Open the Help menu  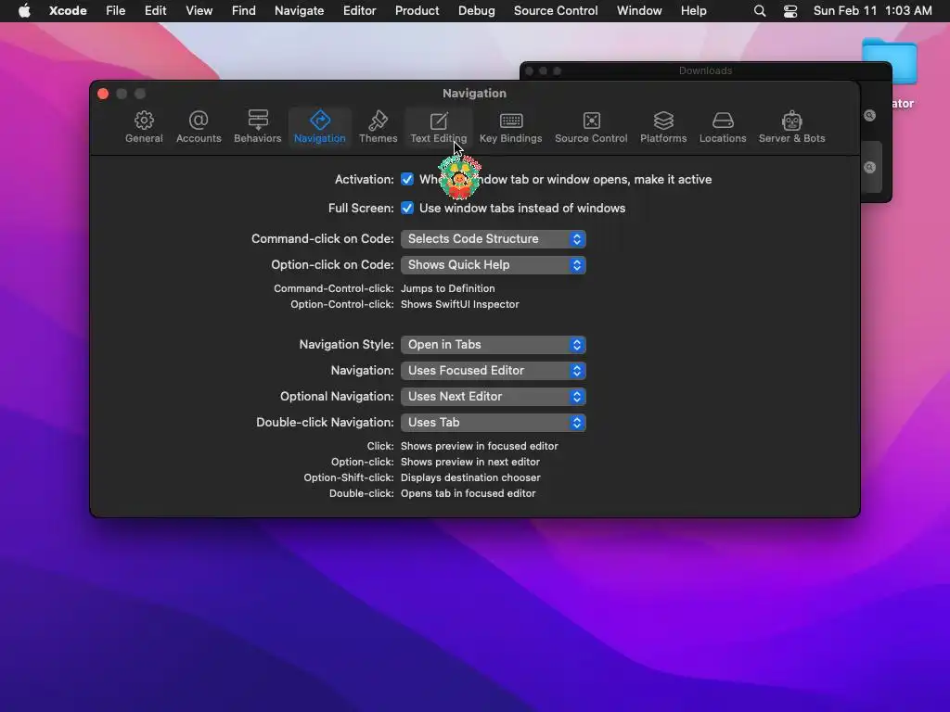[693, 11]
